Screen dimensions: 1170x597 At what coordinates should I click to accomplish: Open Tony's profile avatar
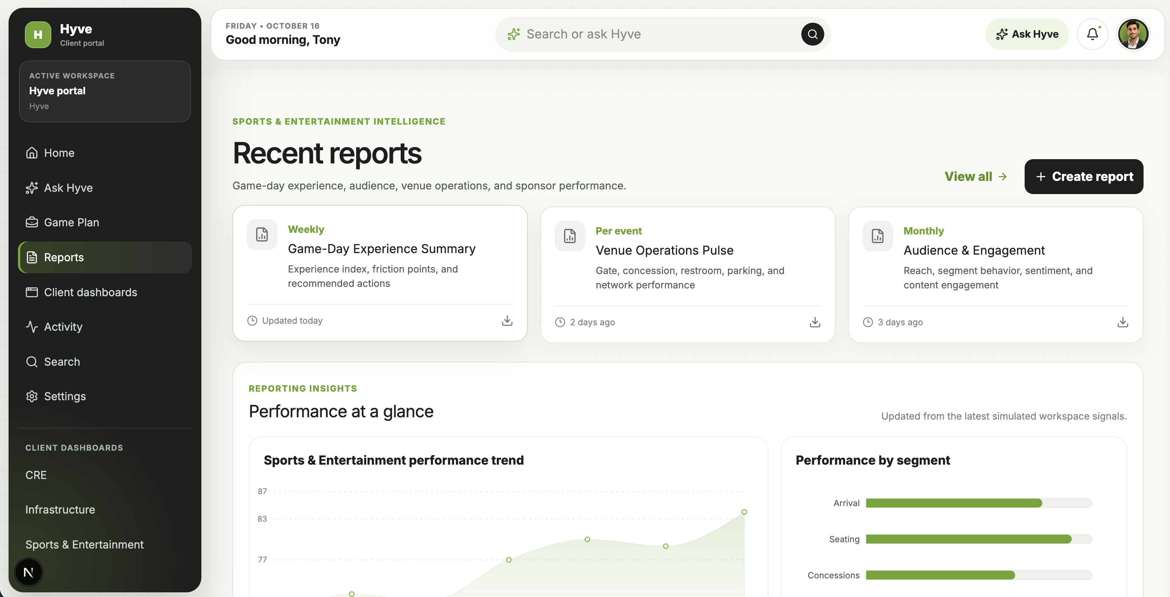tap(1133, 34)
